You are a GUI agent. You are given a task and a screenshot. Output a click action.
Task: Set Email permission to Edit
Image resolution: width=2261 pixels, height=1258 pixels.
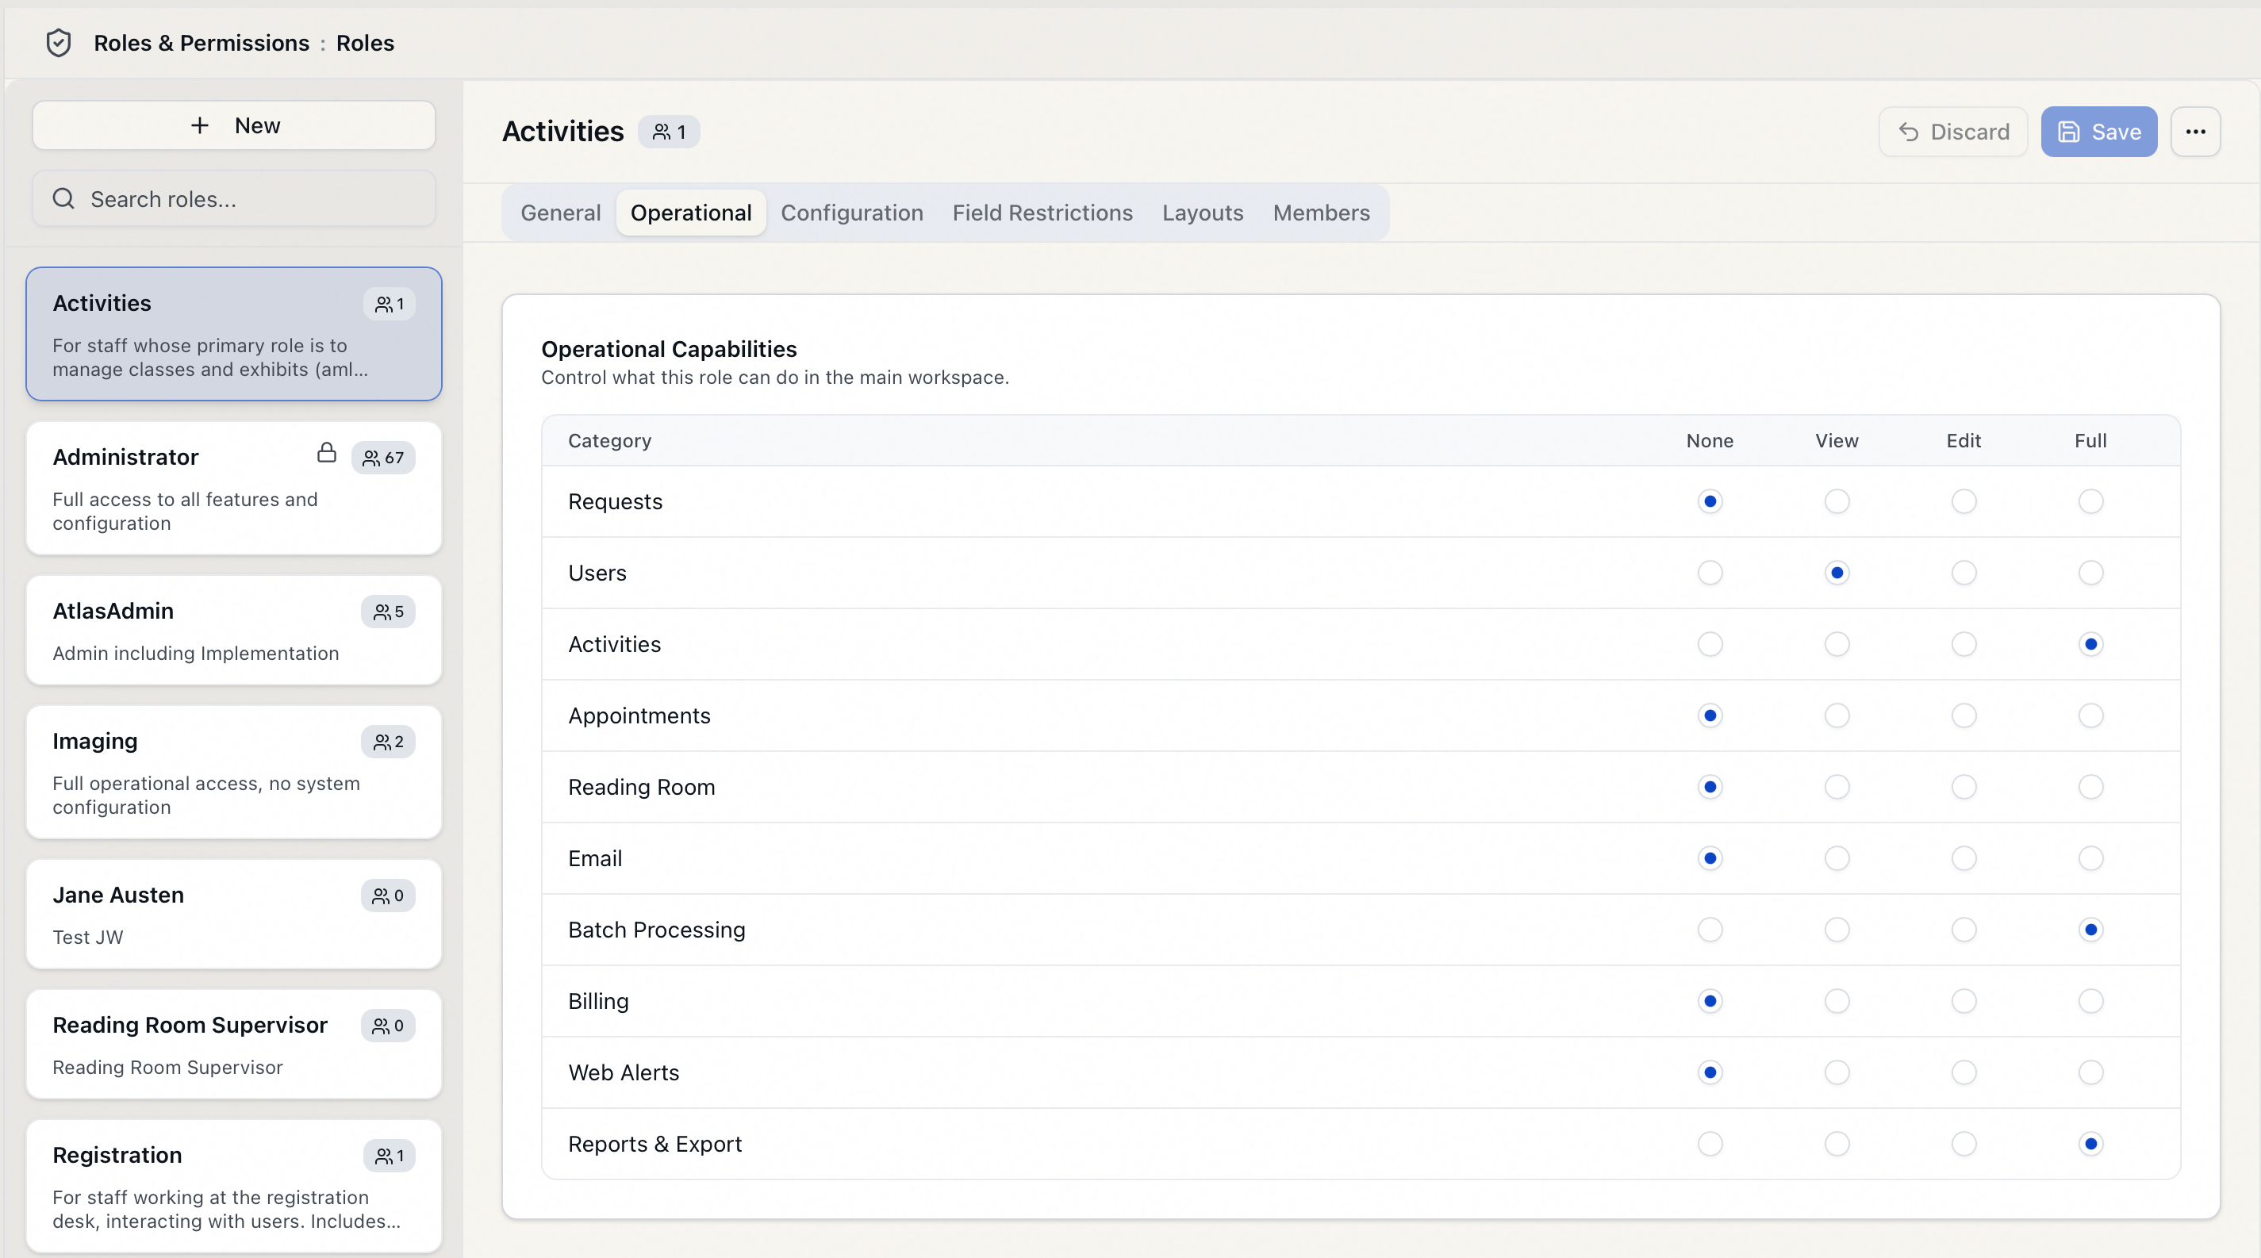1963,859
